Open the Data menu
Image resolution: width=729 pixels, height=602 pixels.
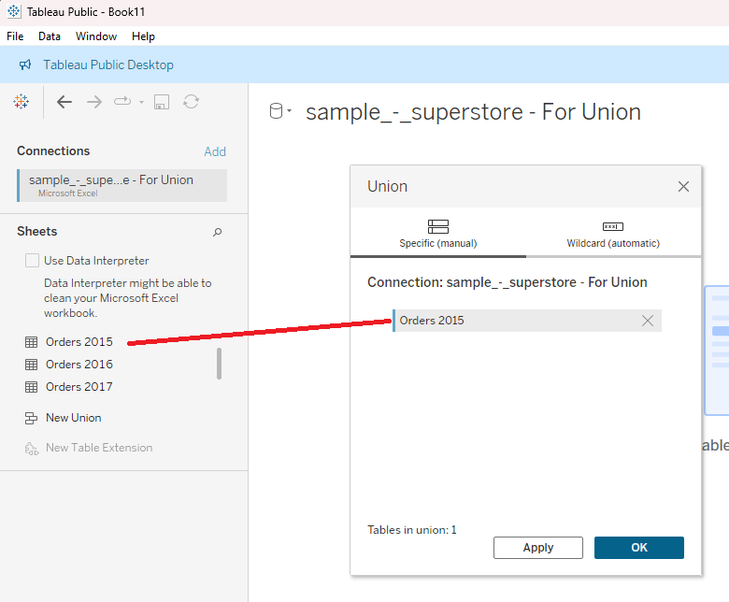coord(49,36)
